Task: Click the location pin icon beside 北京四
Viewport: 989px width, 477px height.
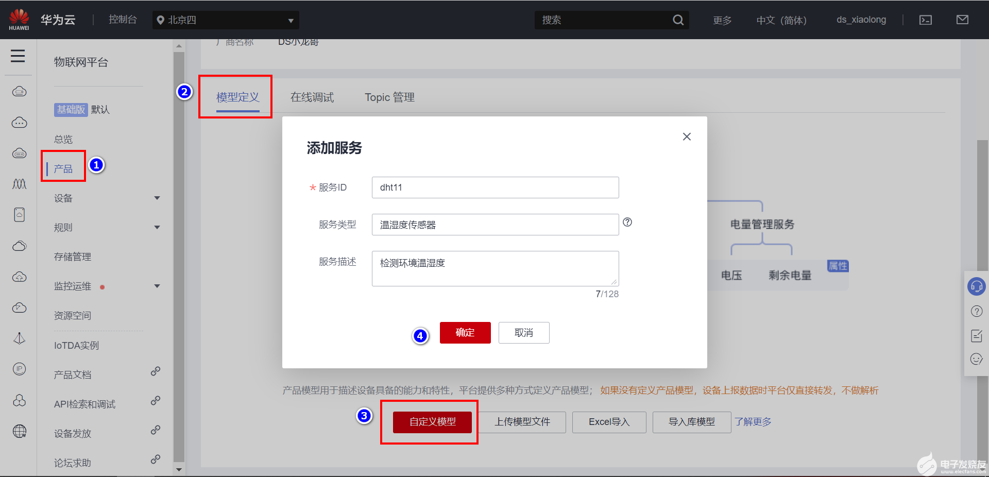Action: pyautogui.click(x=161, y=20)
